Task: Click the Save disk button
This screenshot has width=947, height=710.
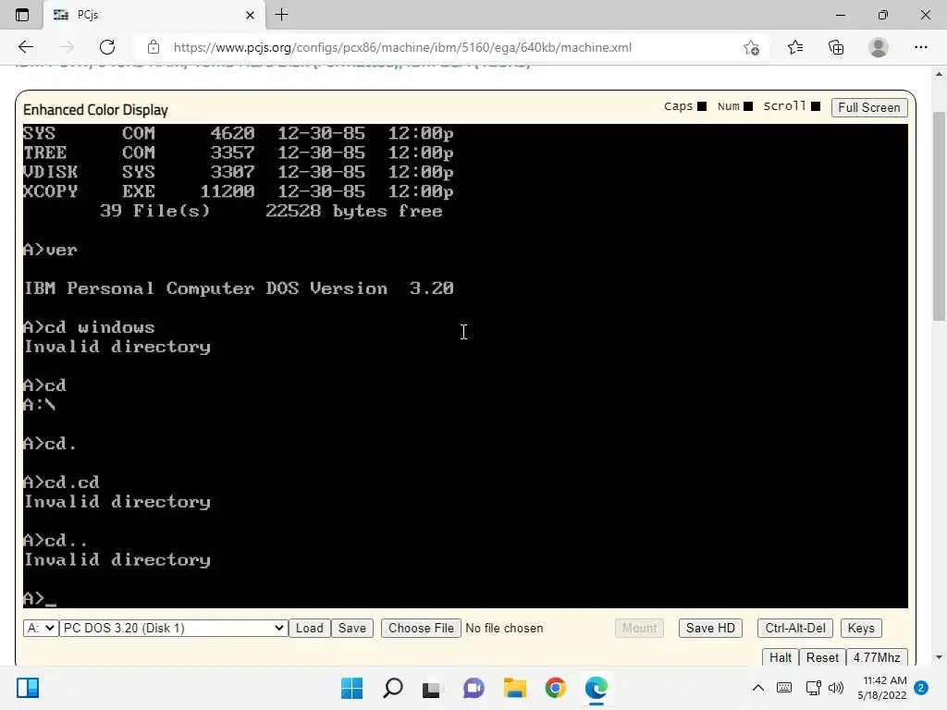Action: tap(352, 628)
